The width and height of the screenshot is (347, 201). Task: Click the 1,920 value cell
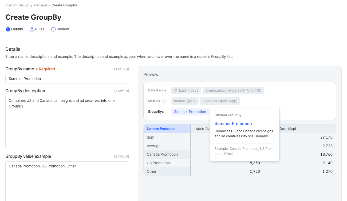(255, 171)
